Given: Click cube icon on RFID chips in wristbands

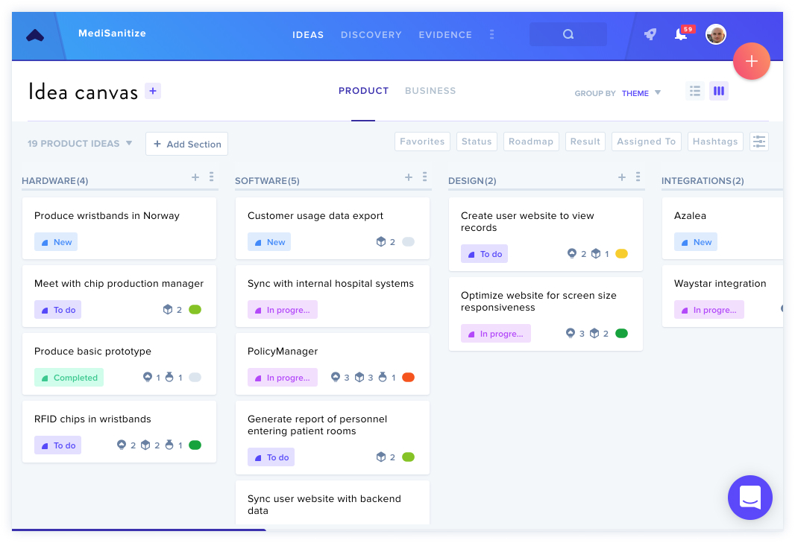Looking at the screenshot, I should tap(145, 445).
